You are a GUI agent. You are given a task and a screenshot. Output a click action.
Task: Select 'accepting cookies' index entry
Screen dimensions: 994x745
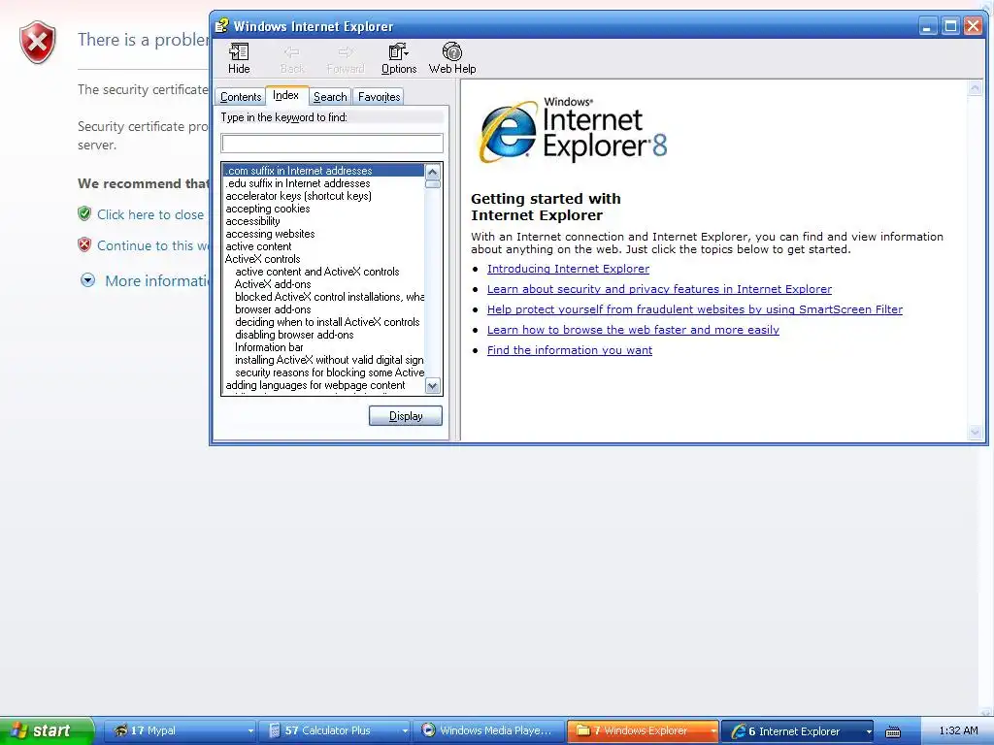[324, 209]
